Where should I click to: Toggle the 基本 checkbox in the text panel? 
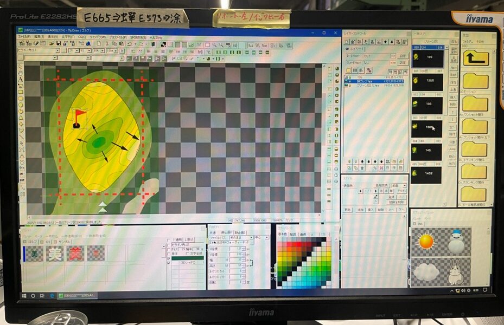(168, 252)
